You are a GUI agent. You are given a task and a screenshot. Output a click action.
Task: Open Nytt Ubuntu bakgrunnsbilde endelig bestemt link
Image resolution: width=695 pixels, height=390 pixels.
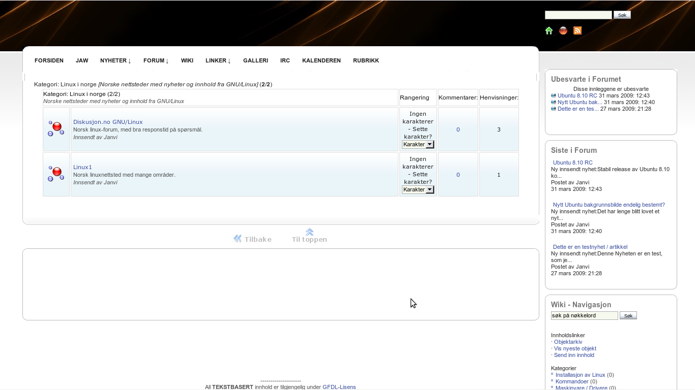[609, 205]
